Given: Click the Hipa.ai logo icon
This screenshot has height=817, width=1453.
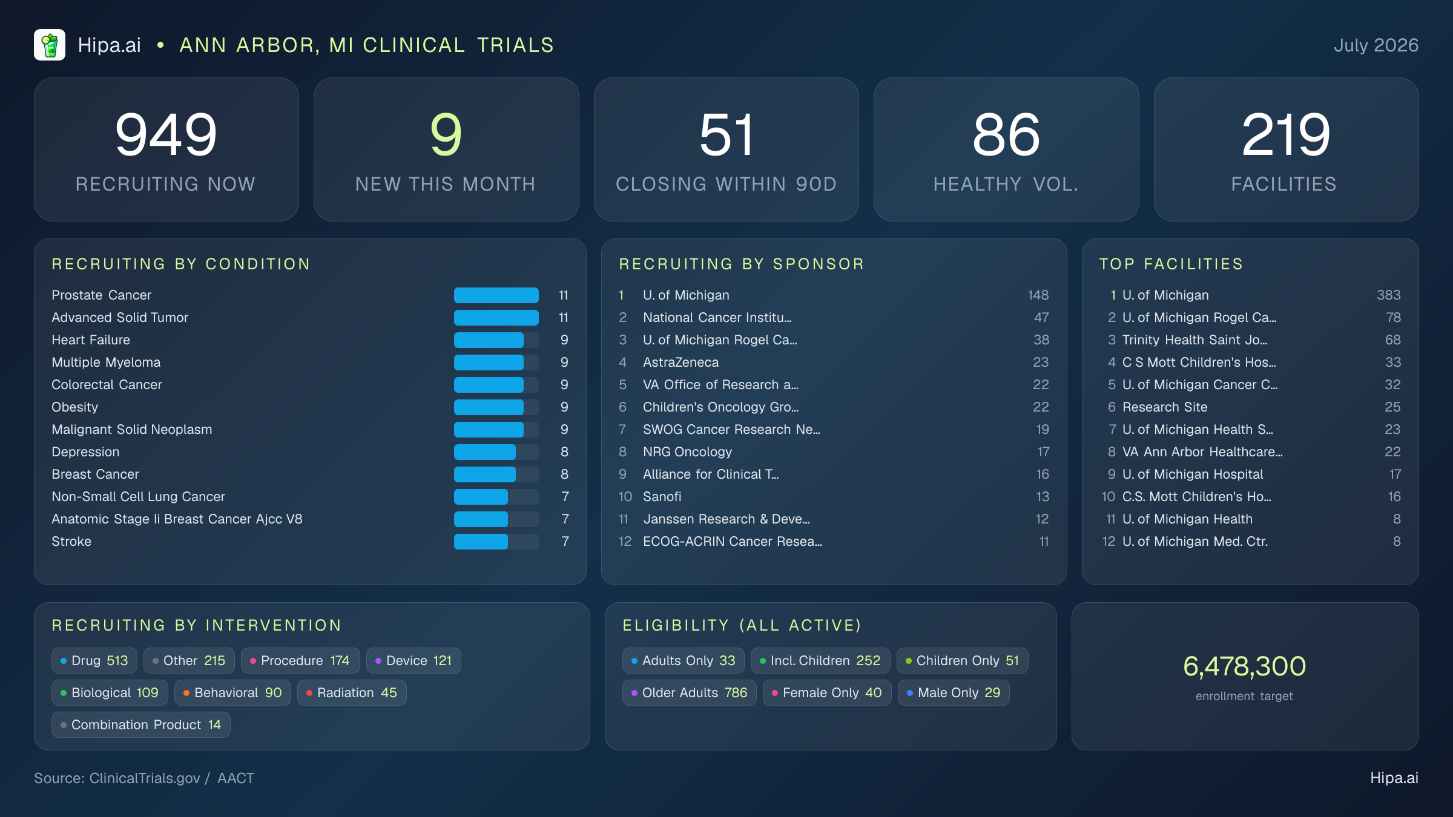Looking at the screenshot, I should (50, 45).
